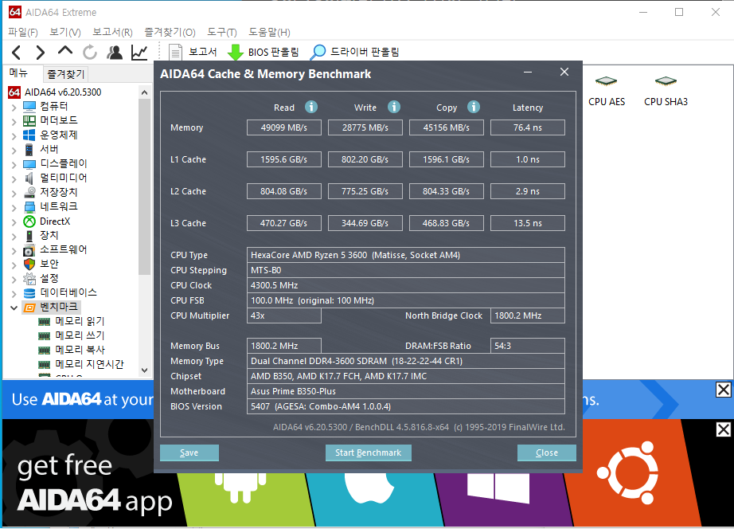Select 메모리 쓰기 benchmark in tree
Viewport: 734px width, 529px height.
tap(80, 335)
